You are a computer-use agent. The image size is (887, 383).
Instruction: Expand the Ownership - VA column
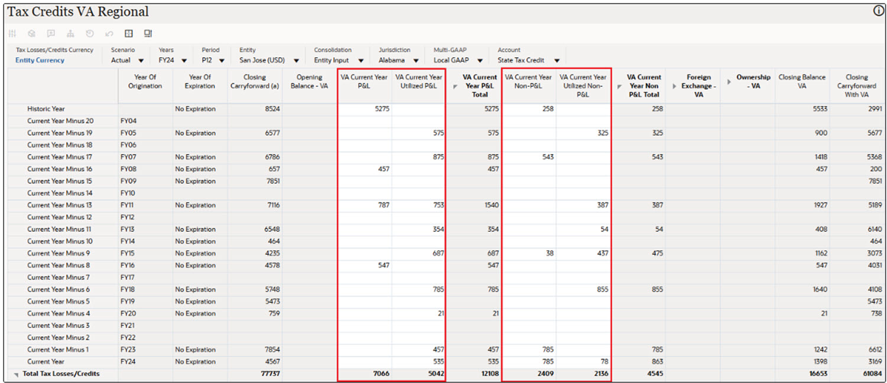(729, 81)
